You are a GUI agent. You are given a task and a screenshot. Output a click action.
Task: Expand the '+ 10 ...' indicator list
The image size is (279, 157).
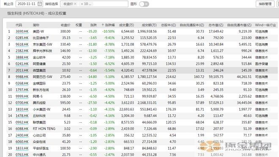click(x=86, y=4)
